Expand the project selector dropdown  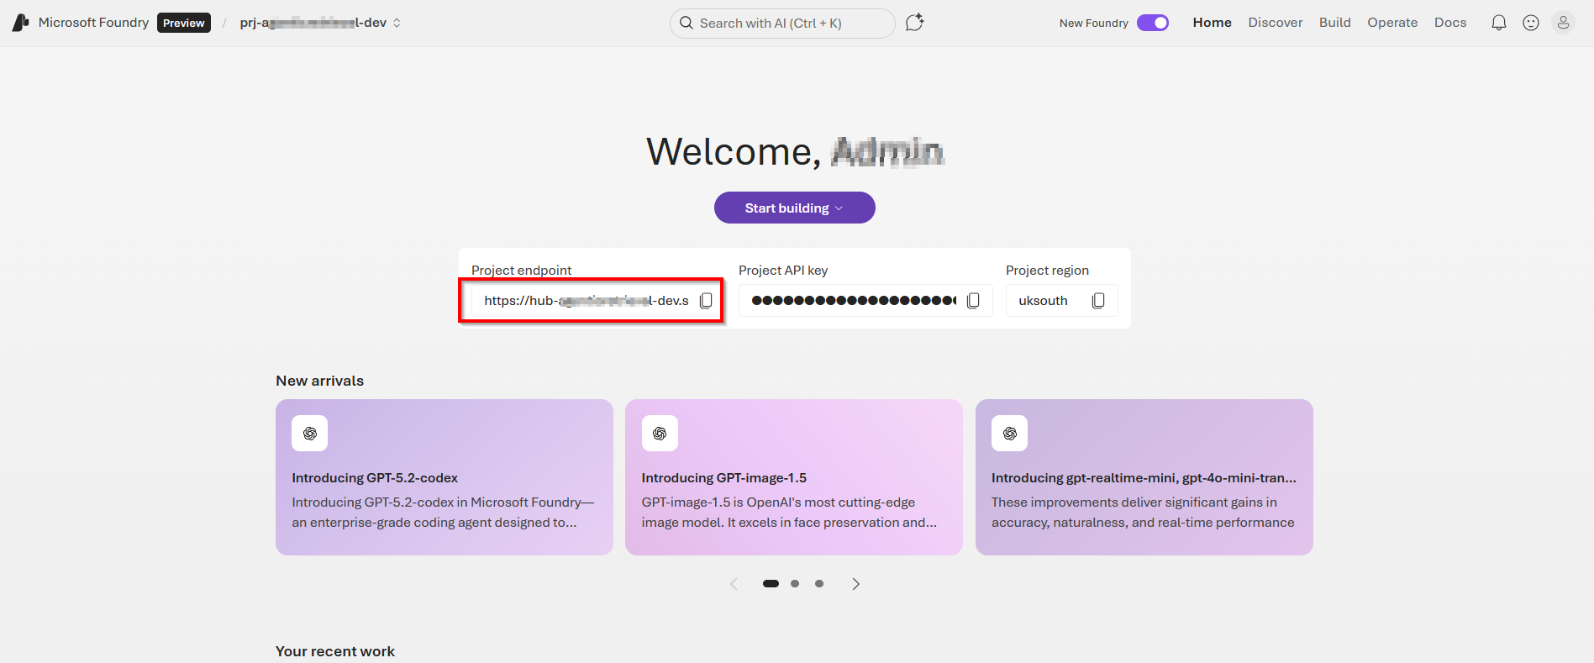(x=397, y=23)
